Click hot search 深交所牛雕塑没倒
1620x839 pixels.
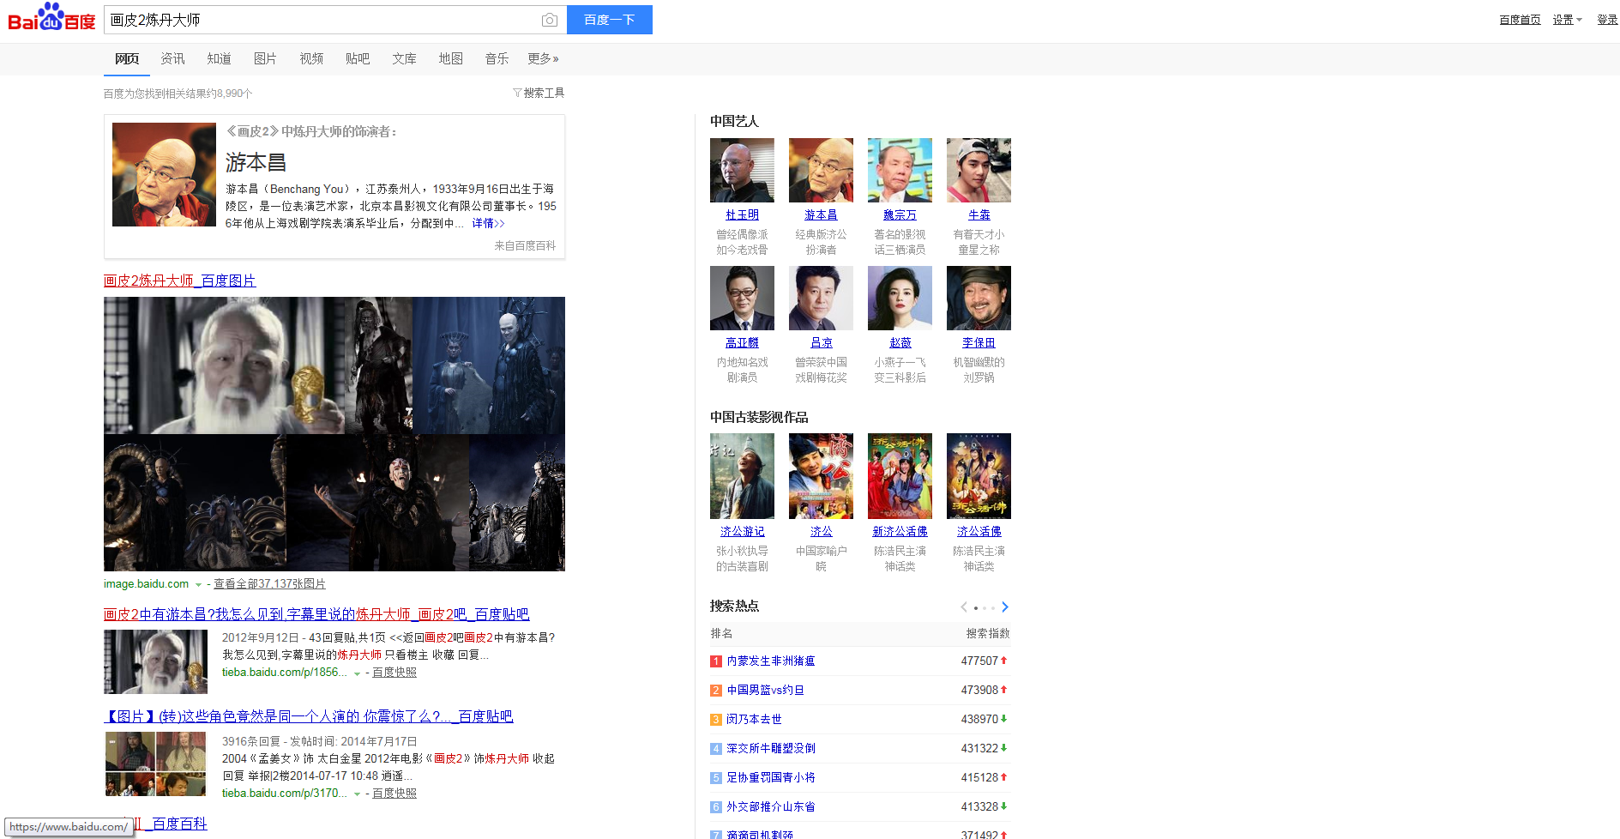tap(771, 749)
